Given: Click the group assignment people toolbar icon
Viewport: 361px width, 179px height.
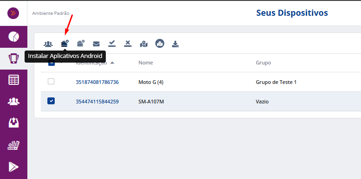Looking at the screenshot, I should tap(48, 44).
